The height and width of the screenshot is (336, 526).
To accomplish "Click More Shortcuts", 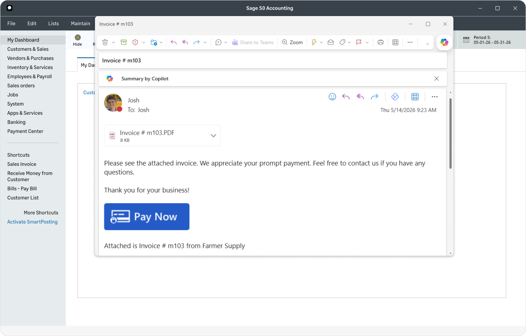I will click(x=41, y=213).
